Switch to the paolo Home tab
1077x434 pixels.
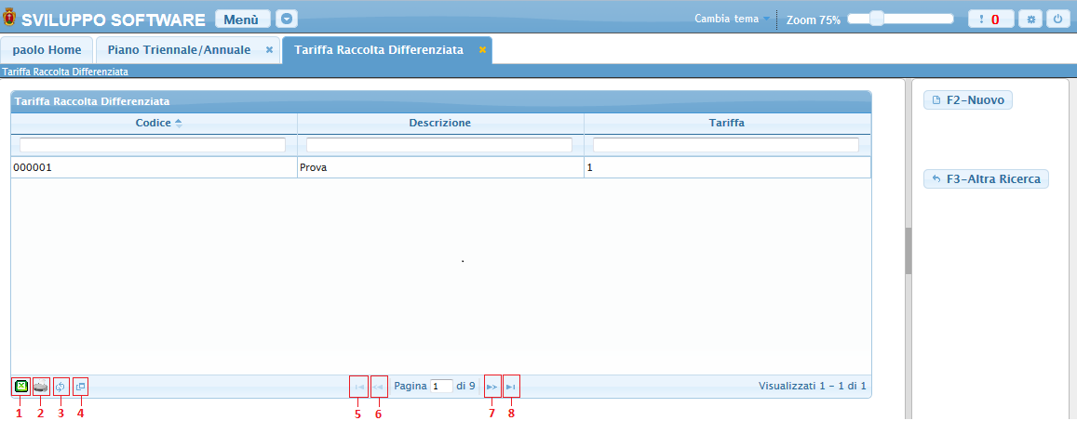(47, 50)
